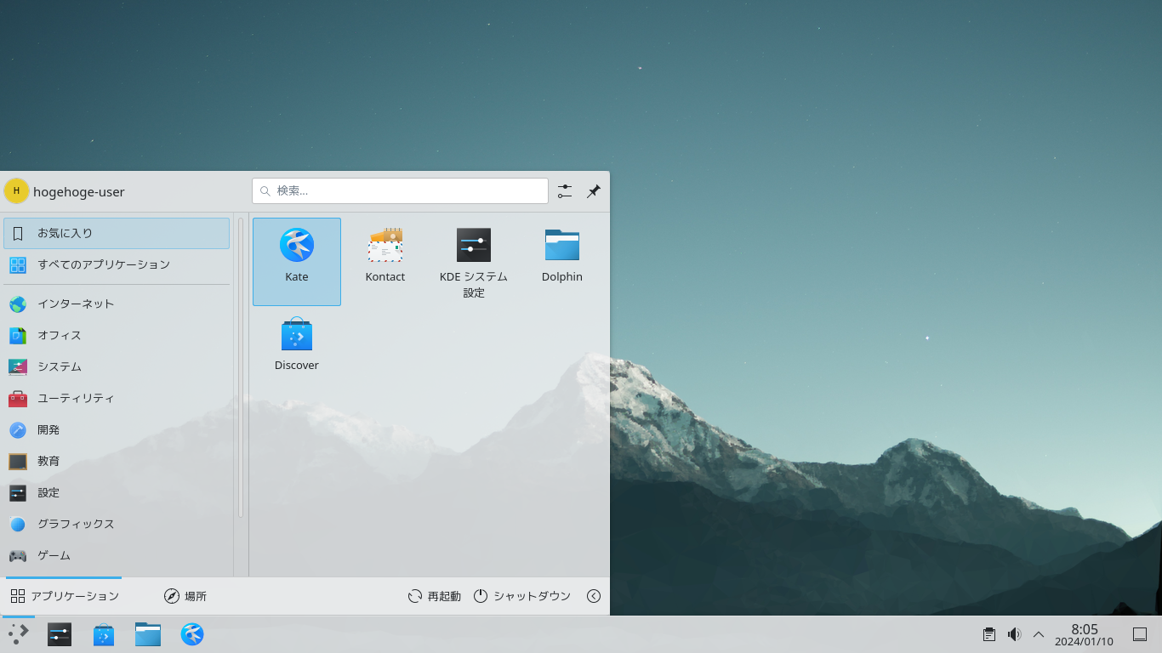The width and height of the screenshot is (1162, 653).
Task: Click the hogehoge-user avatar
Action: (x=16, y=191)
